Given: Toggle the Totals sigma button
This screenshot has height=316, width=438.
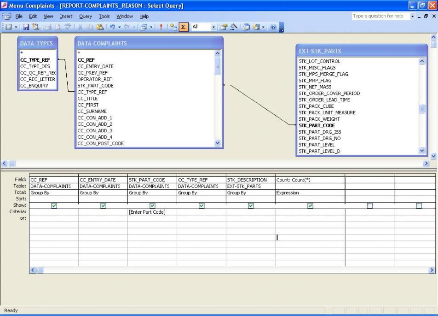Looking at the screenshot, I should pyautogui.click(x=183, y=27).
